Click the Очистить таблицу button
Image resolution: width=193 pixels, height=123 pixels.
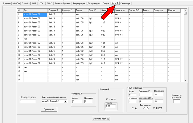point(101,119)
